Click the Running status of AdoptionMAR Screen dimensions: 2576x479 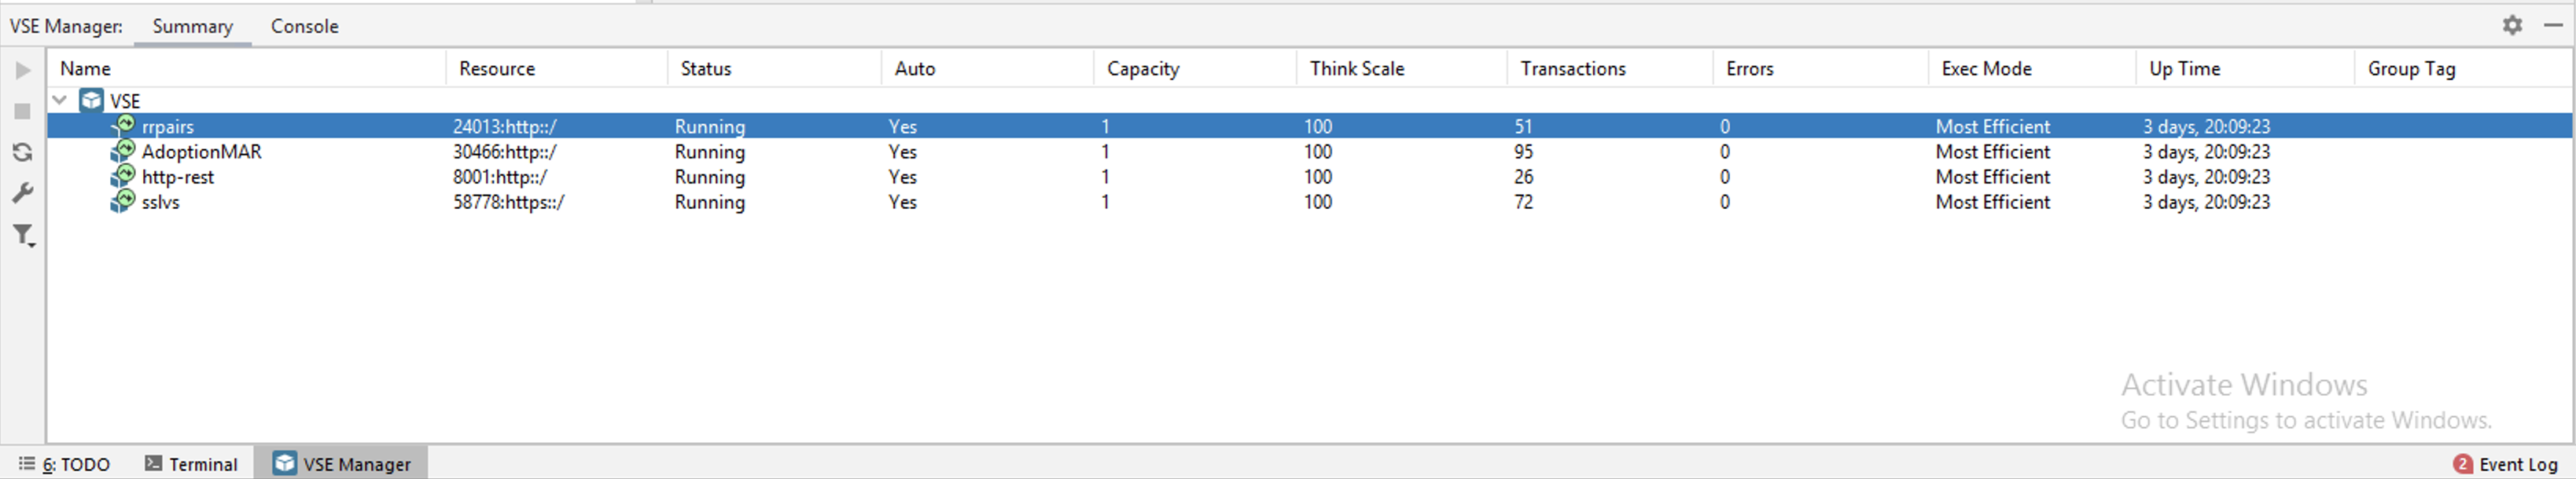pos(710,152)
